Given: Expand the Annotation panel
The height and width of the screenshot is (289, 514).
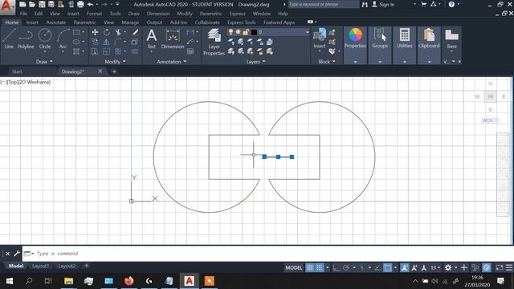Looking at the screenshot, I should 171,61.
